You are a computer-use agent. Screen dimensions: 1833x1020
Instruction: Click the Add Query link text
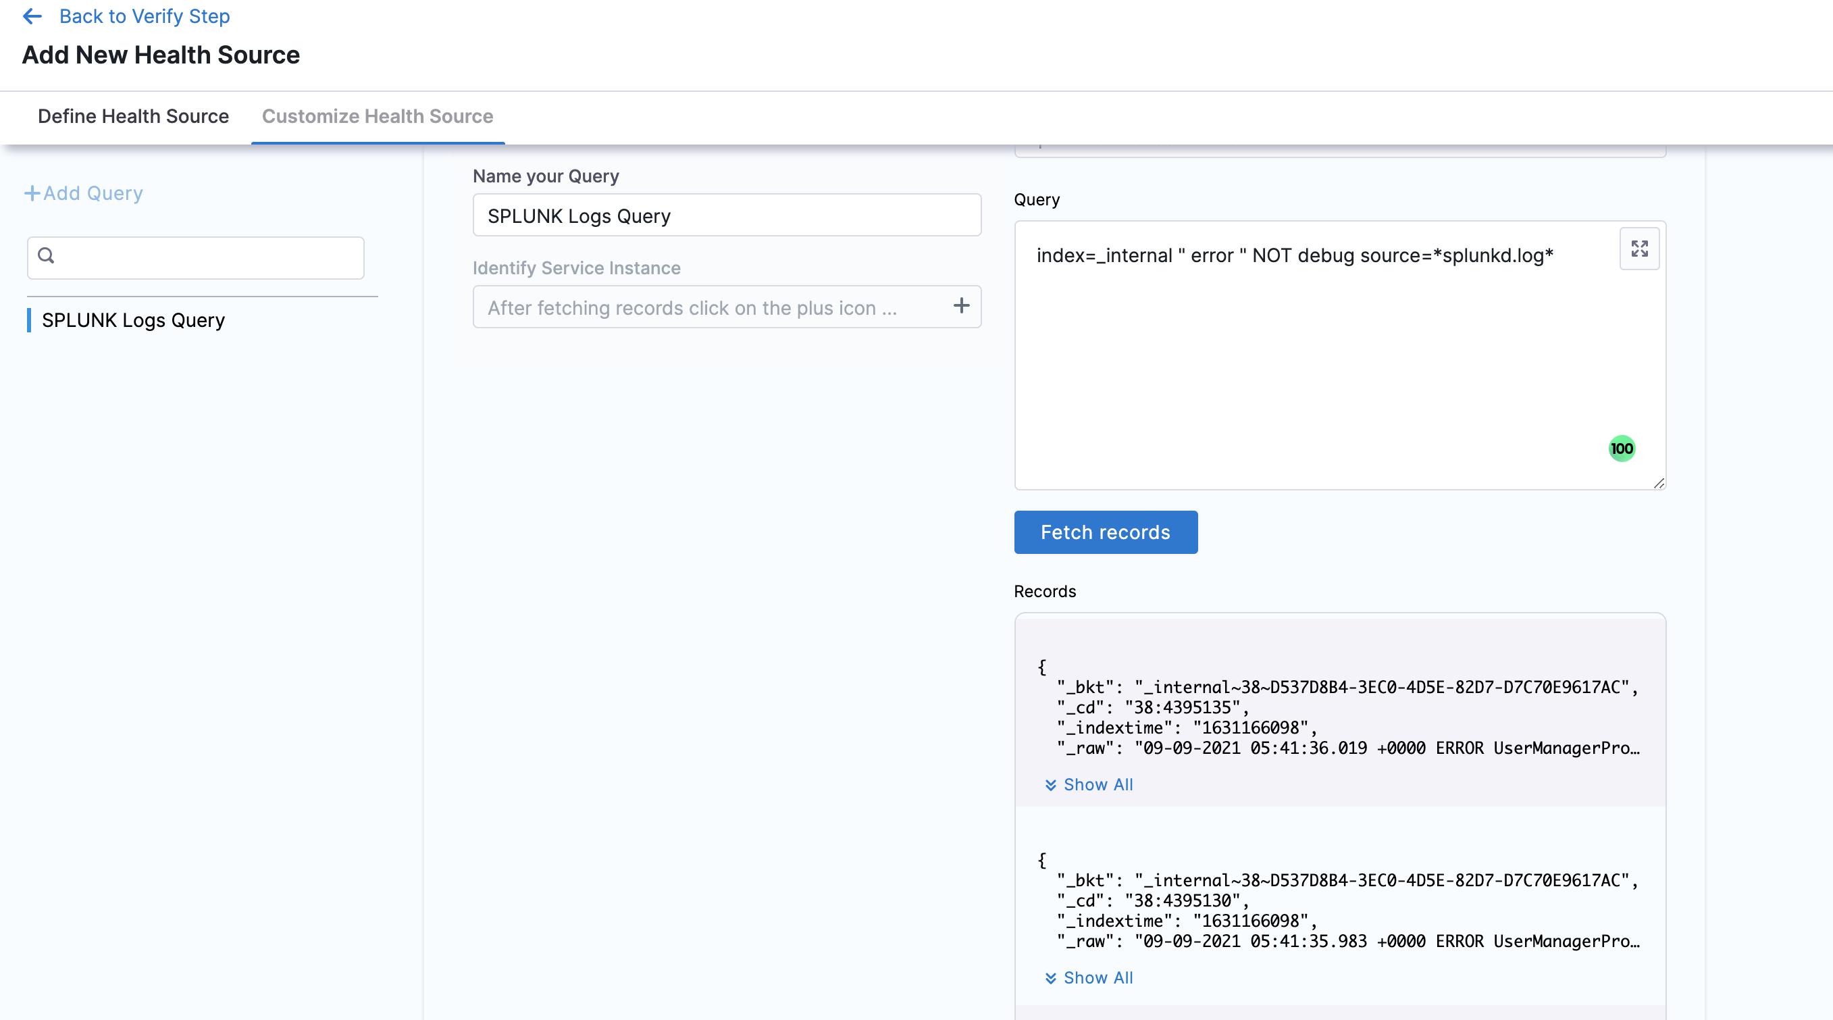[93, 193]
